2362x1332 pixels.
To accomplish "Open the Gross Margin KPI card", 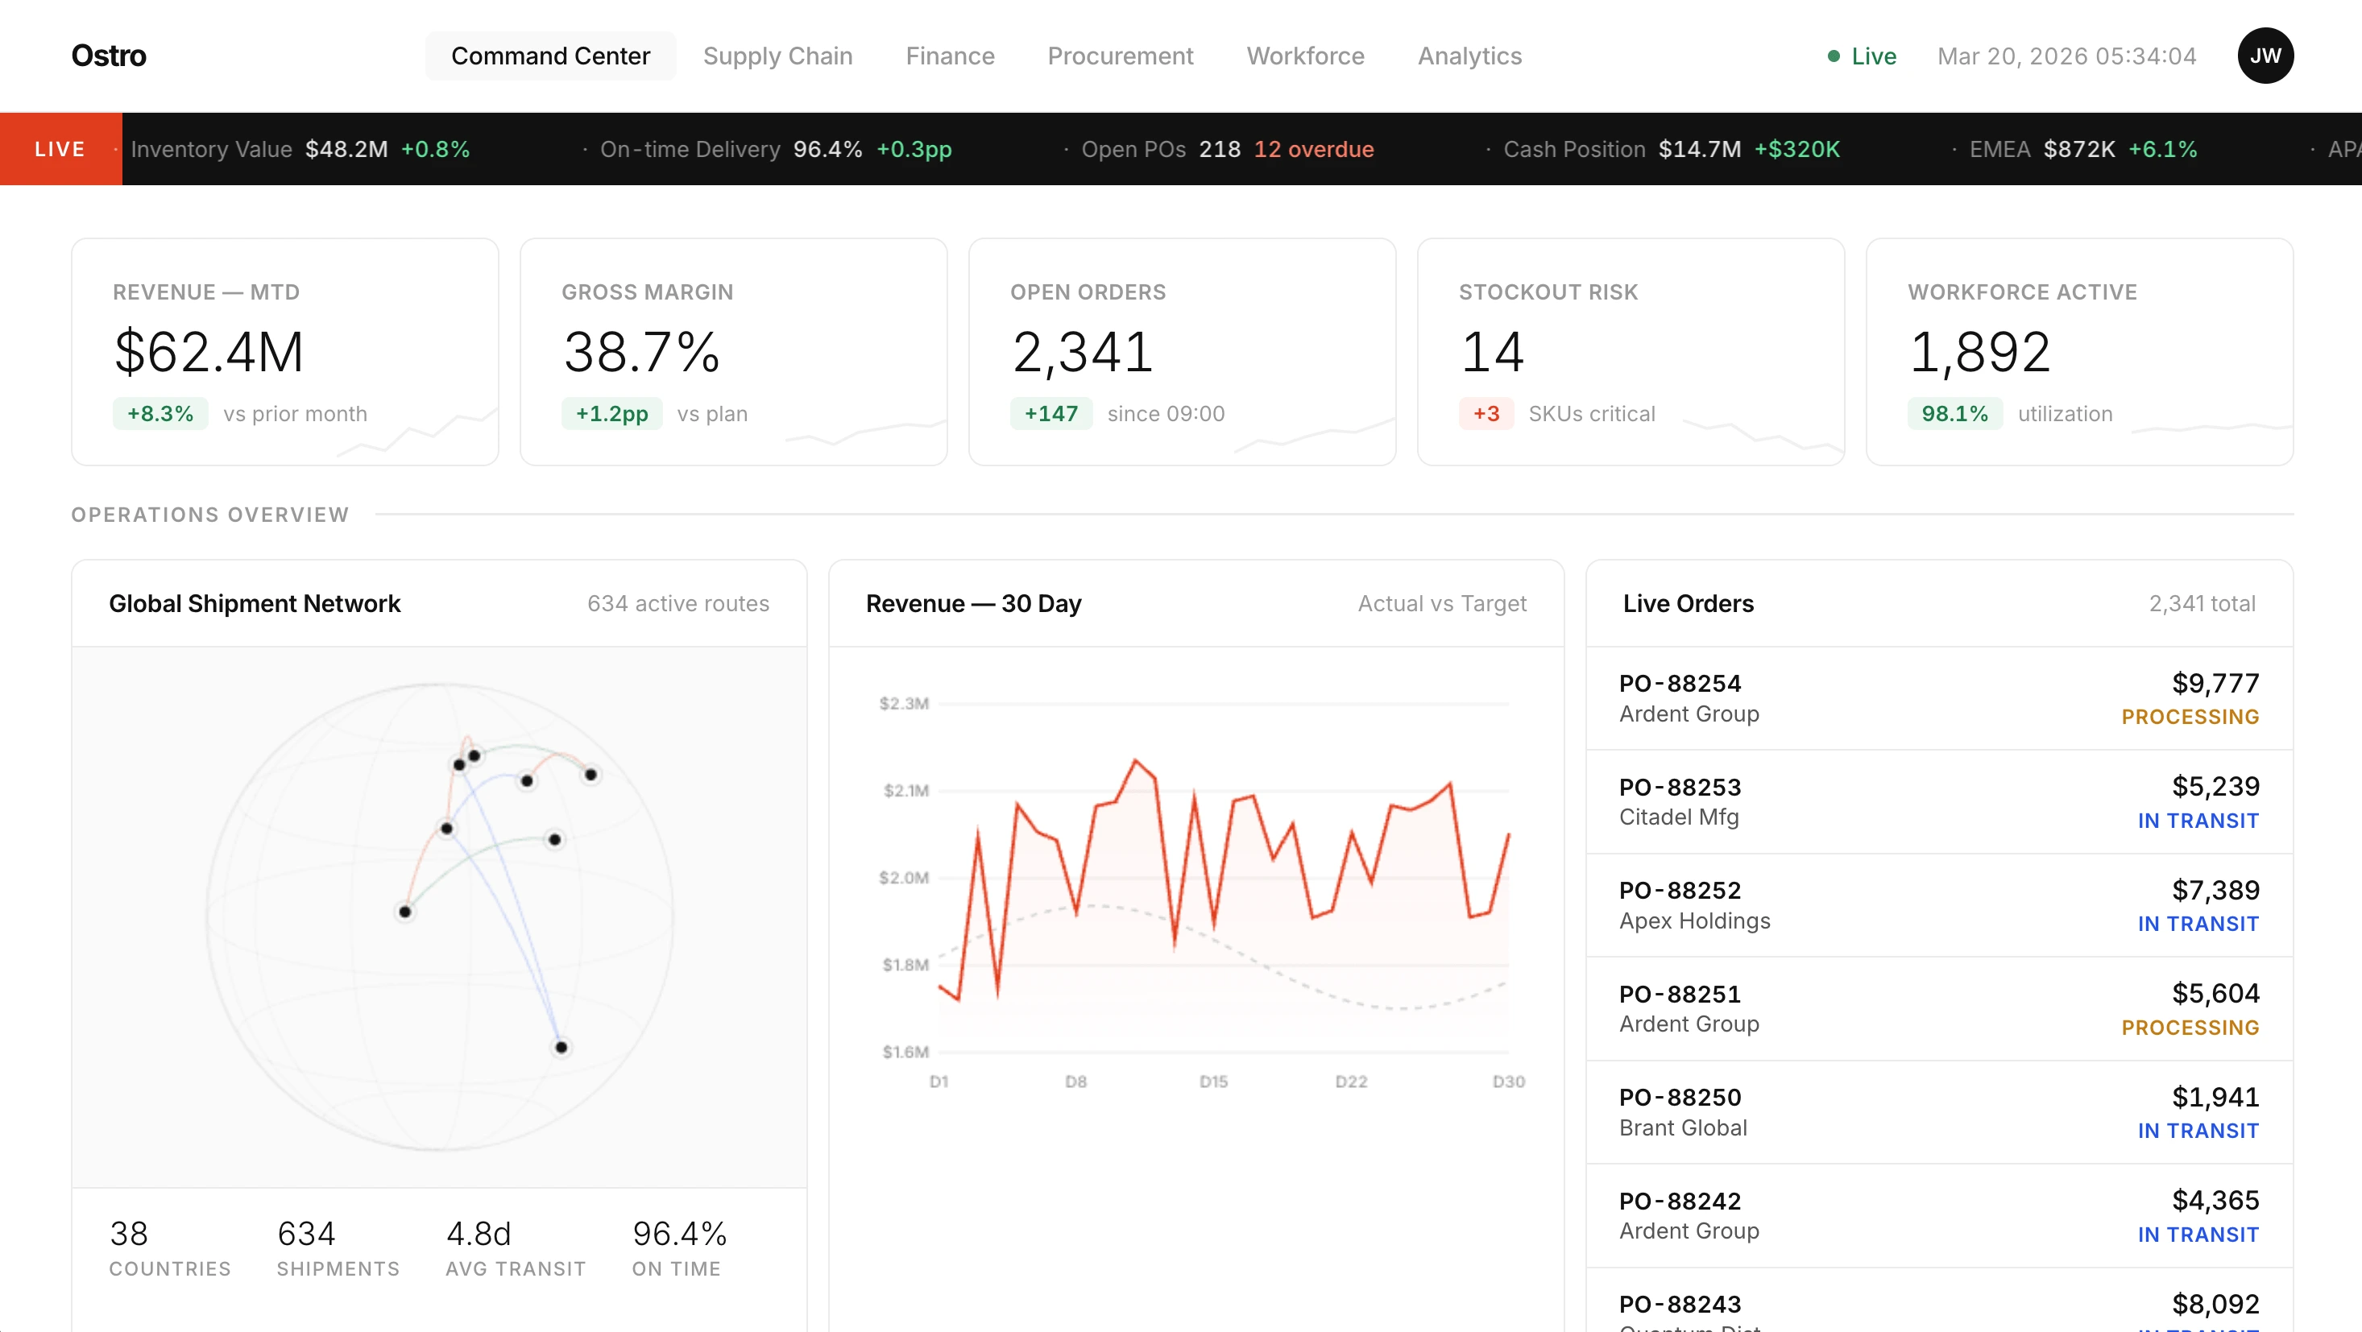I will pyautogui.click(x=734, y=352).
